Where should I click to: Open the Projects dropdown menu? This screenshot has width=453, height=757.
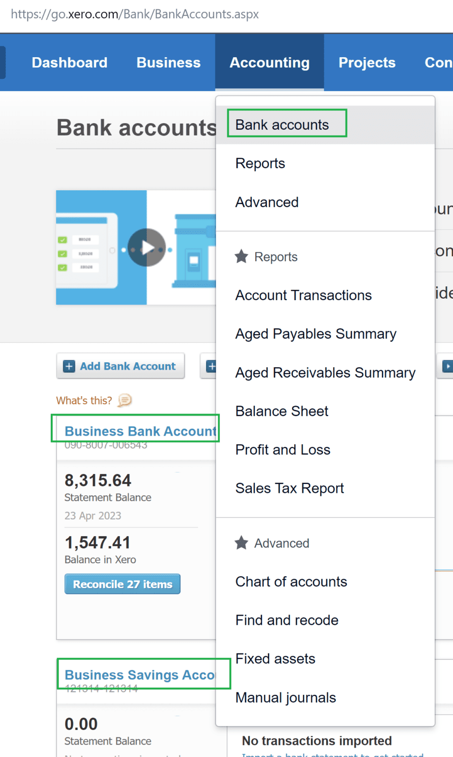367,62
